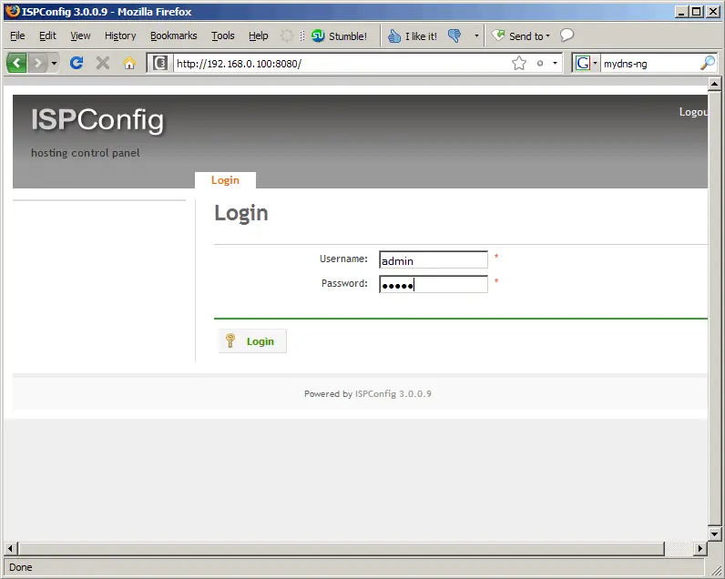725x579 pixels.
Task: Open the Bookmarks menu
Action: click(x=173, y=36)
